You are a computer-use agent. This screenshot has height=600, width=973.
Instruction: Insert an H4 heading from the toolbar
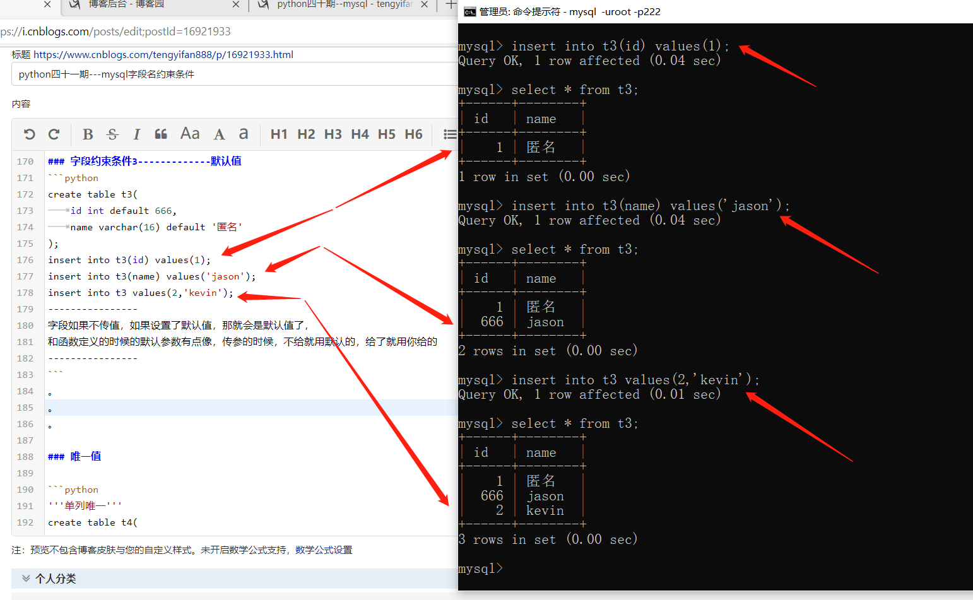click(x=360, y=134)
